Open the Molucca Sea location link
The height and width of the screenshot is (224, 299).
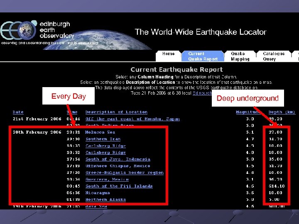pos(100,132)
